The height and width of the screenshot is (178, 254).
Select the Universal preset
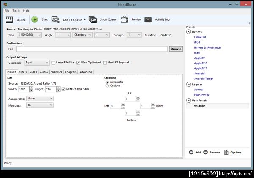point(200,37)
